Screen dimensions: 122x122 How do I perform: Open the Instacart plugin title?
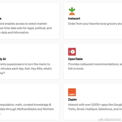pyautogui.click(x=74, y=19)
